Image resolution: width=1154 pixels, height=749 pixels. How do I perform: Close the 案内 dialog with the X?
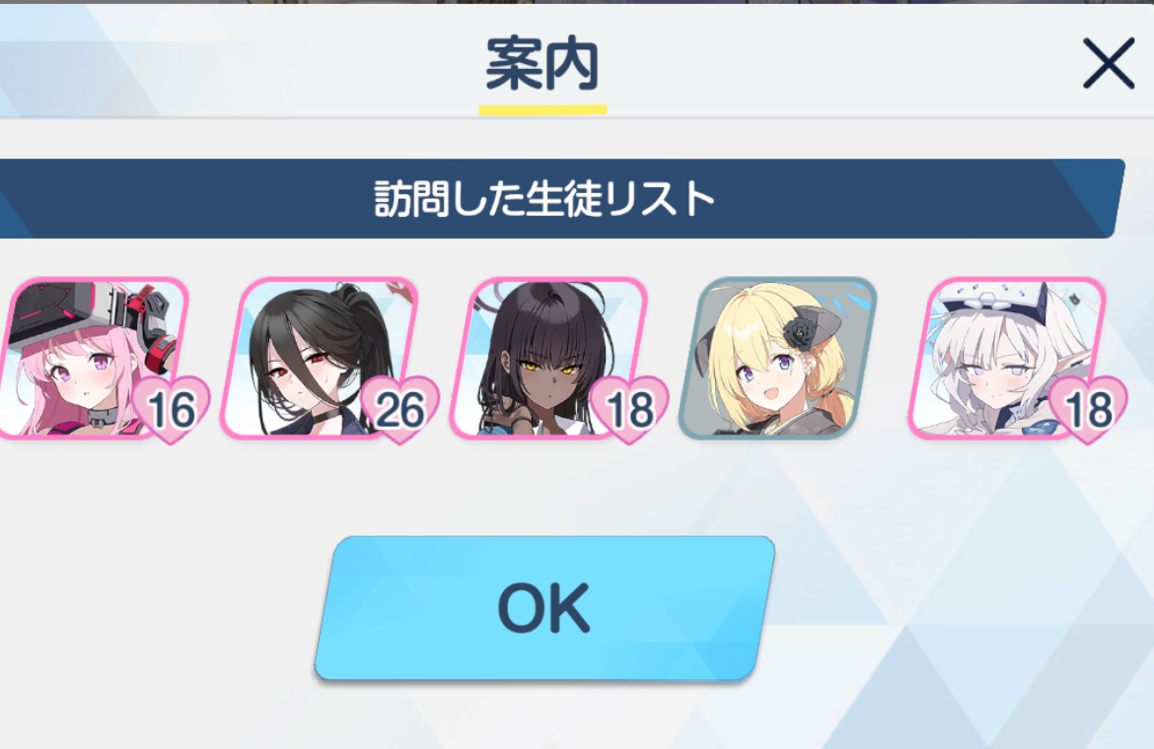(x=1108, y=64)
